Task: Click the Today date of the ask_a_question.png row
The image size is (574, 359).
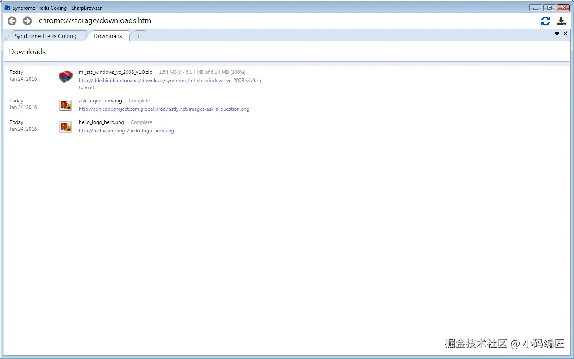Action: (16, 101)
